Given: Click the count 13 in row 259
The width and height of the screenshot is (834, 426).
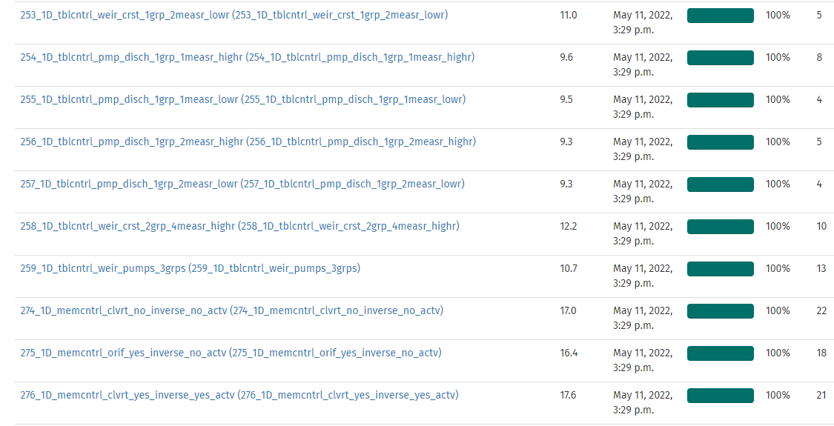Looking at the screenshot, I should 821,268.
